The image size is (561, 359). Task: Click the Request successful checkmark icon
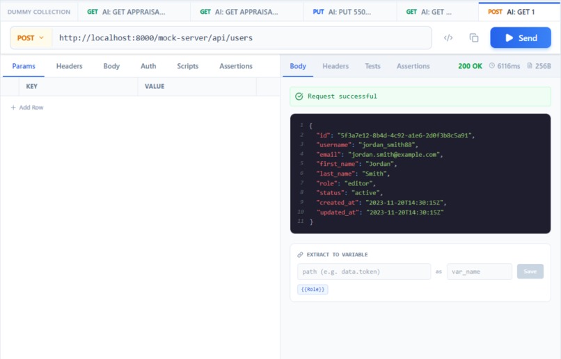299,97
